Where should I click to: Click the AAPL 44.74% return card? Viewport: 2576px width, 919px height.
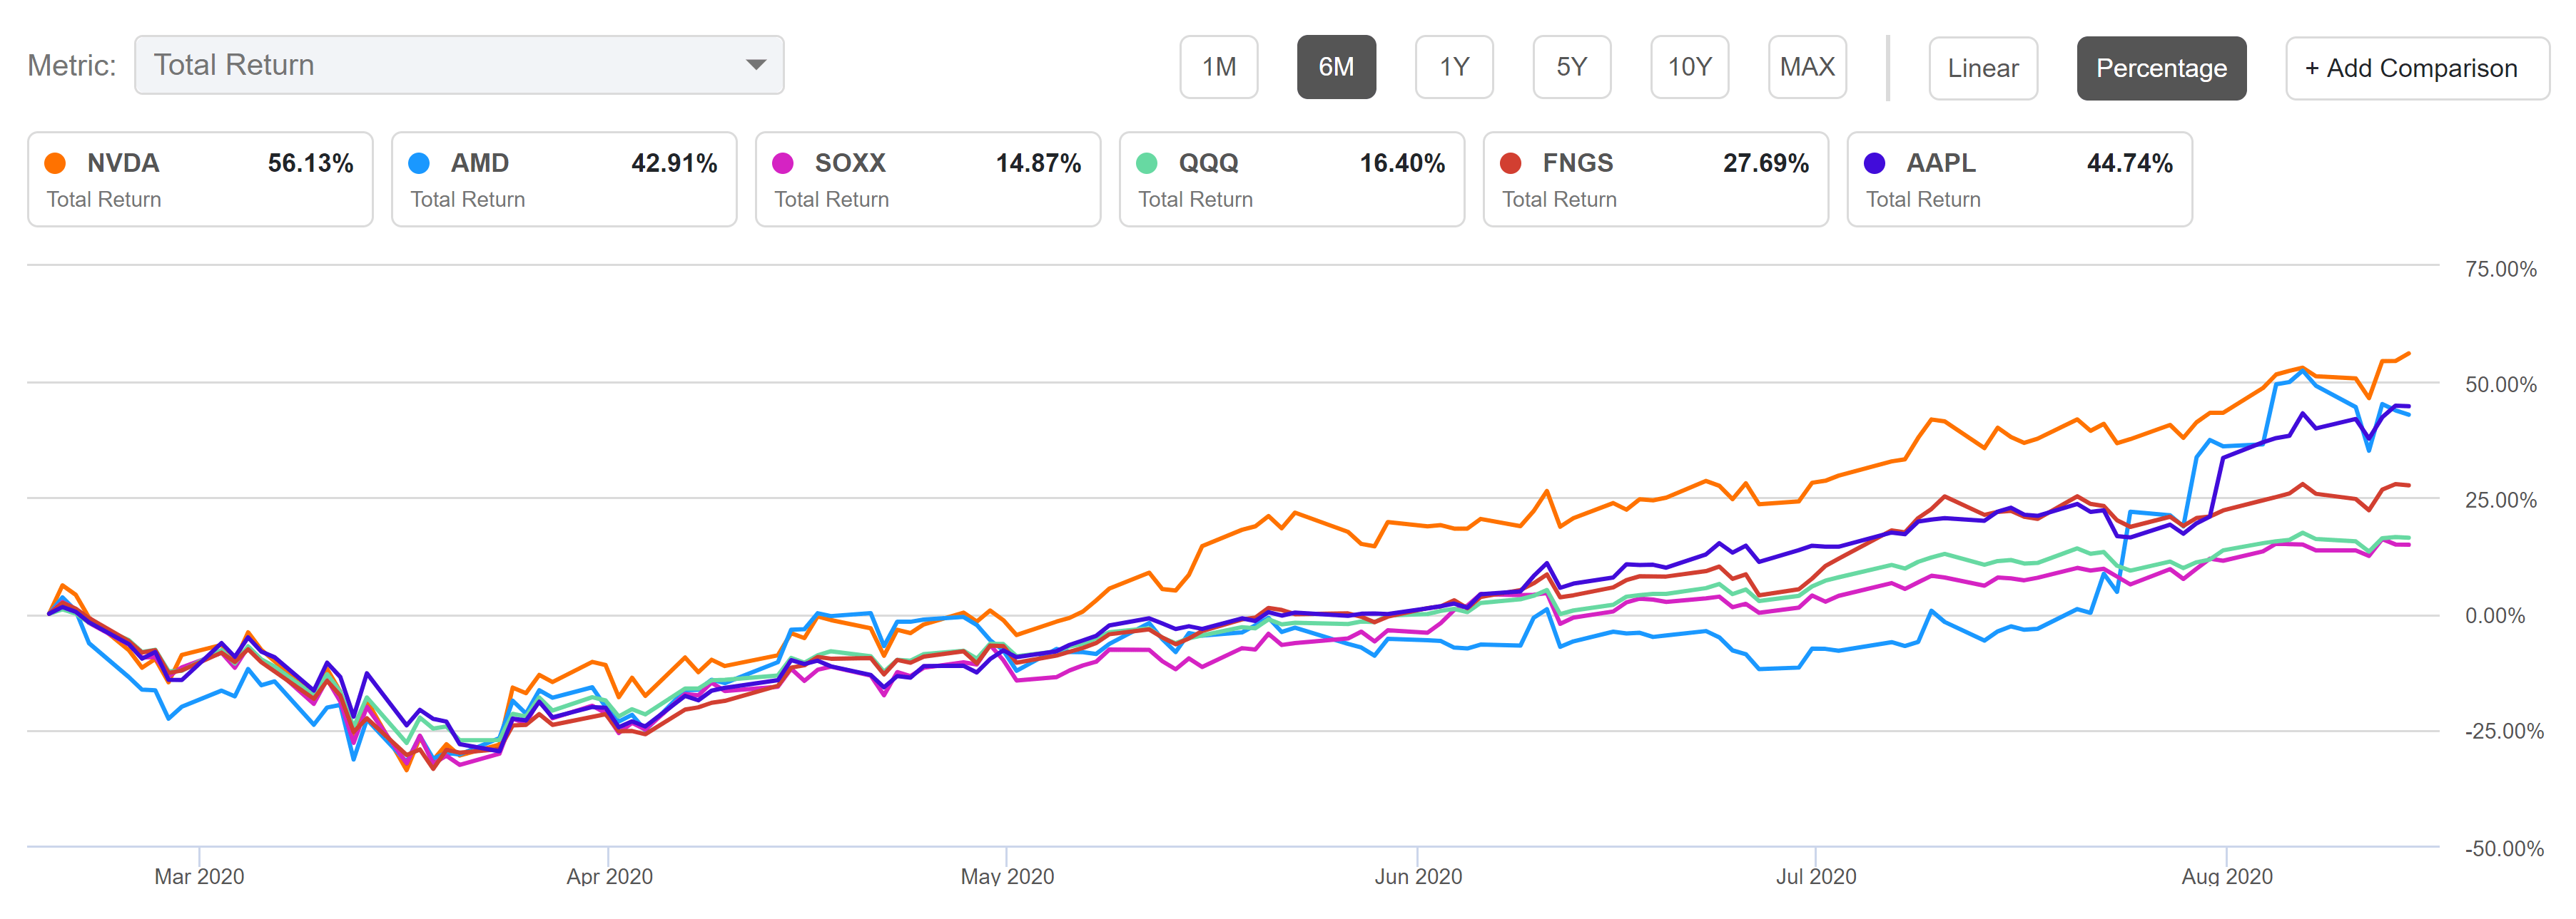(2019, 180)
